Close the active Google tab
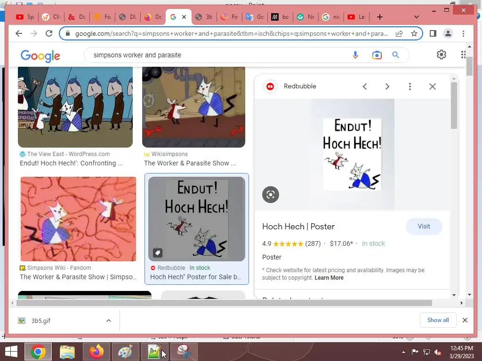This screenshot has height=361, width=482. point(184,17)
